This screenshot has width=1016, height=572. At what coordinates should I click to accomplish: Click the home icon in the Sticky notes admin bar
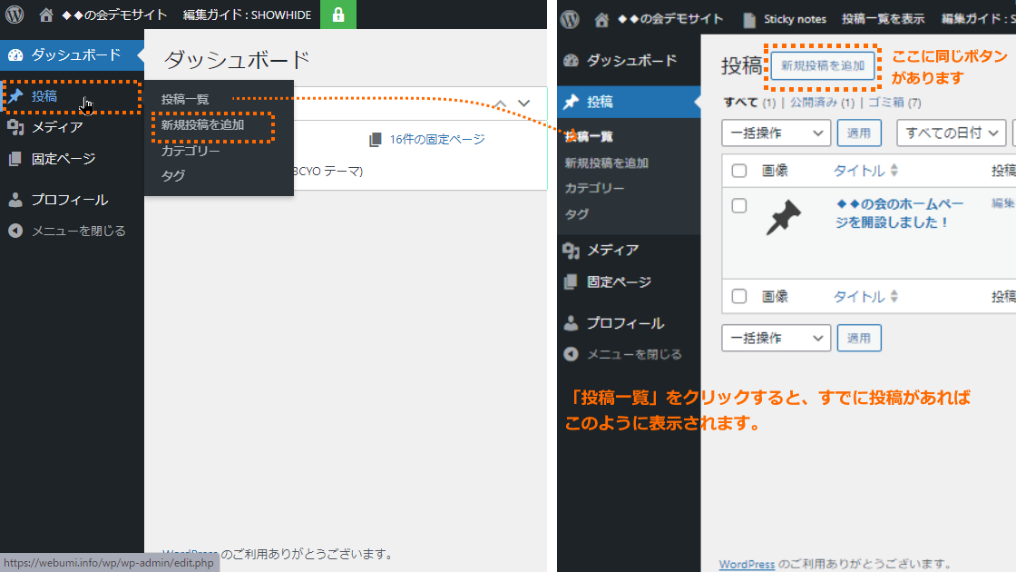click(x=600, y=19)
